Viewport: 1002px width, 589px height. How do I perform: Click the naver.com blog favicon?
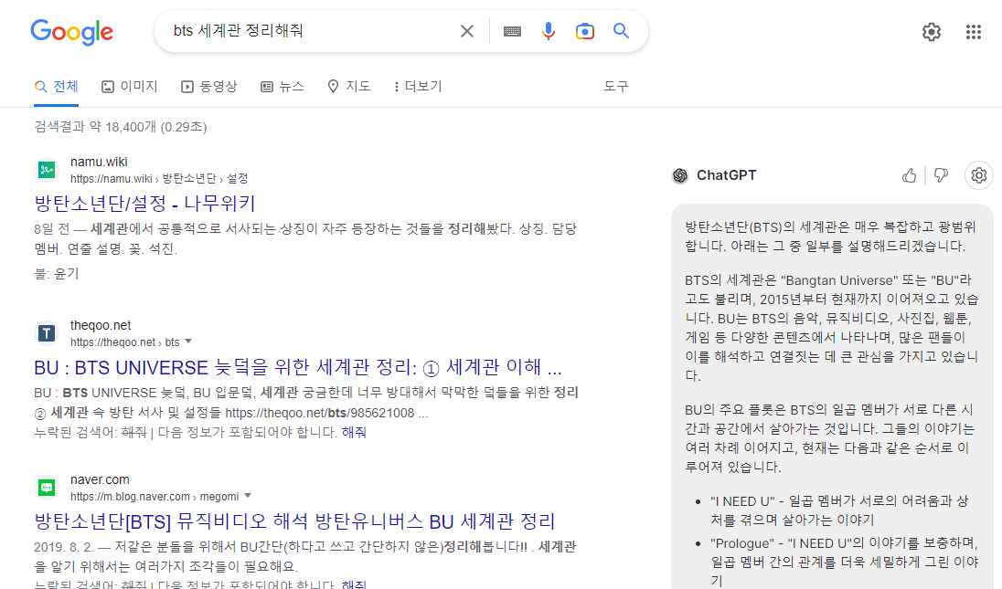pyautogui.click(x=46, y=488)
